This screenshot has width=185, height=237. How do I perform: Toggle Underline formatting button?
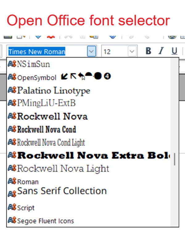pos(174,51)
